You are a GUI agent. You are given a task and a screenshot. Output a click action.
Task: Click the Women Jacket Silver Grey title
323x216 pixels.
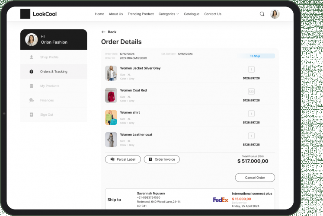(x=140, y=68)
